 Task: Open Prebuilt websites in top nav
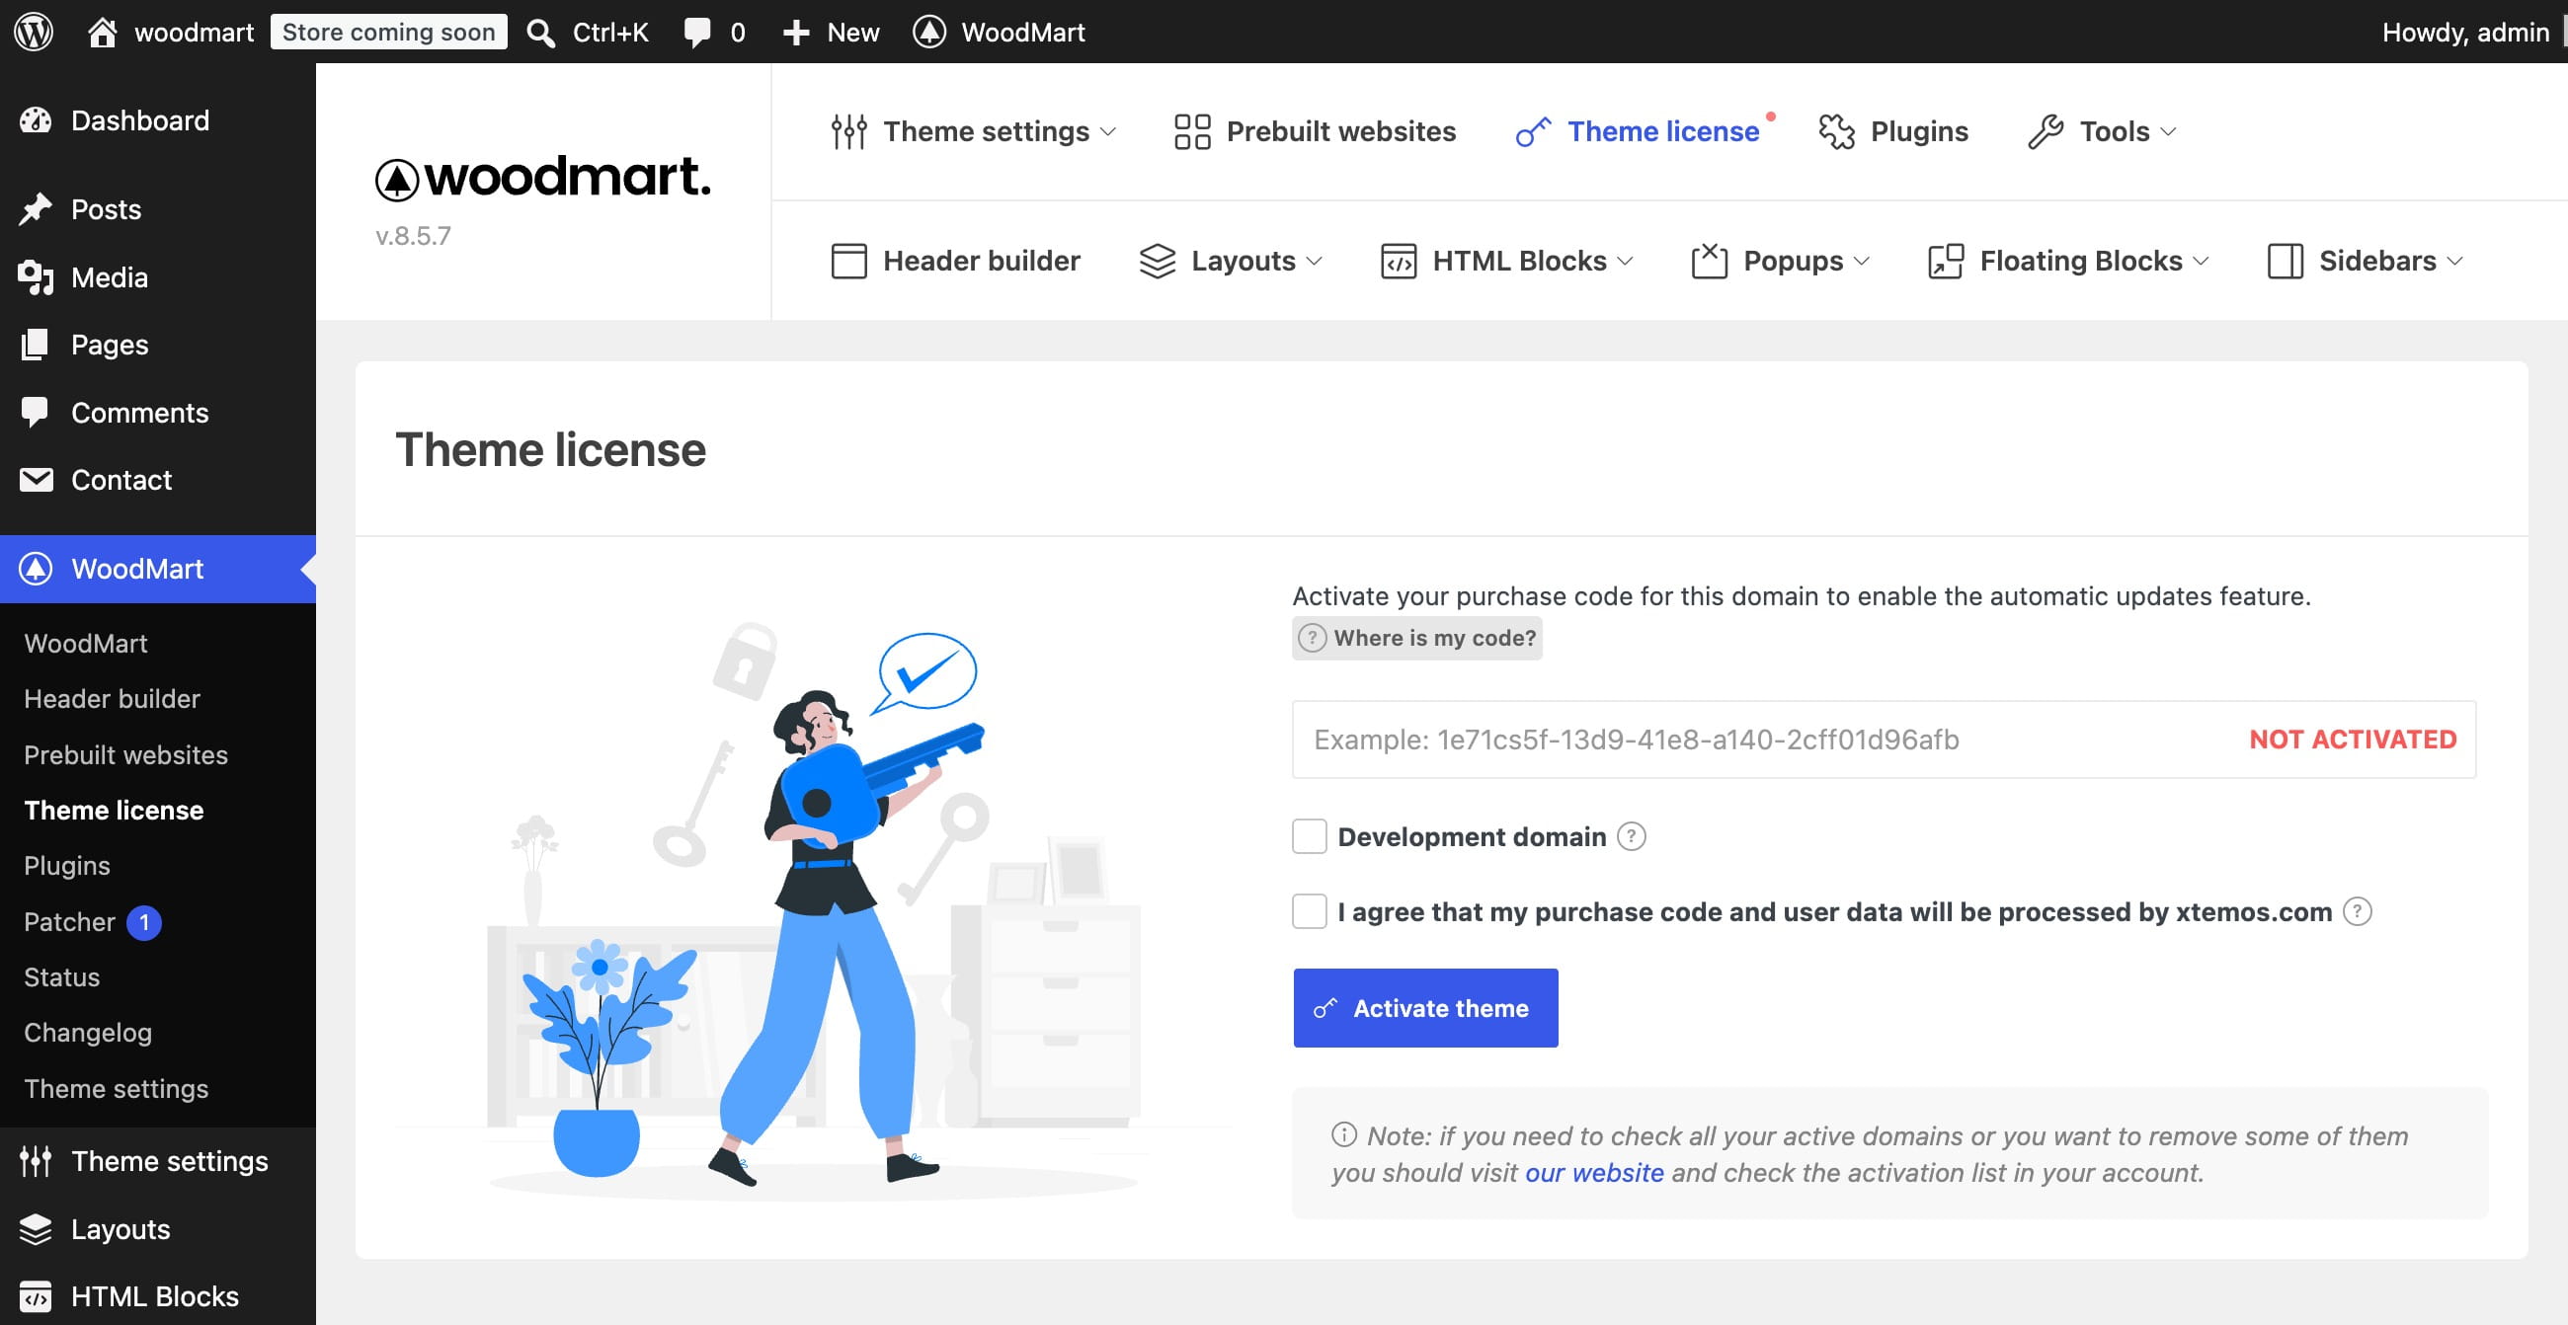tap(1315, 131)
